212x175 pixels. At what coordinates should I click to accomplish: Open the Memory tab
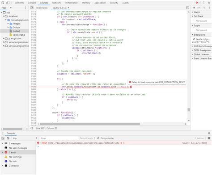(x=86, y=3)
